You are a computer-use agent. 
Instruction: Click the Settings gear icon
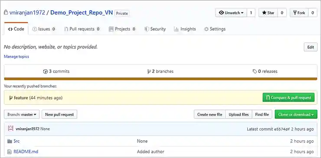point(206,29)
